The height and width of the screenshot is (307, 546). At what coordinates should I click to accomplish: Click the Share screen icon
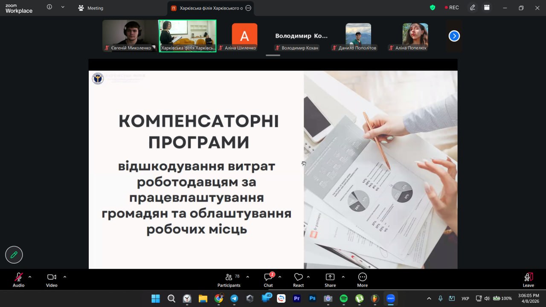tap(330, 279)
